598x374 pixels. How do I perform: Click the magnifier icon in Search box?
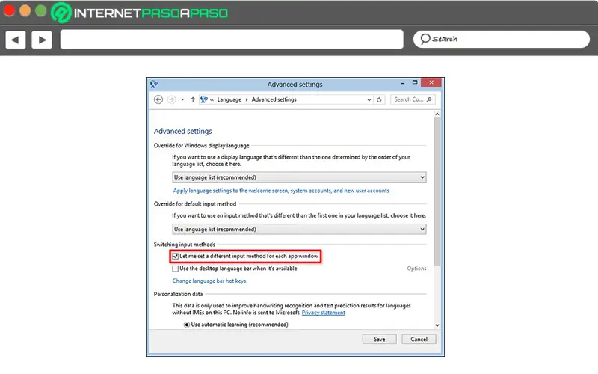click(425, 39)
